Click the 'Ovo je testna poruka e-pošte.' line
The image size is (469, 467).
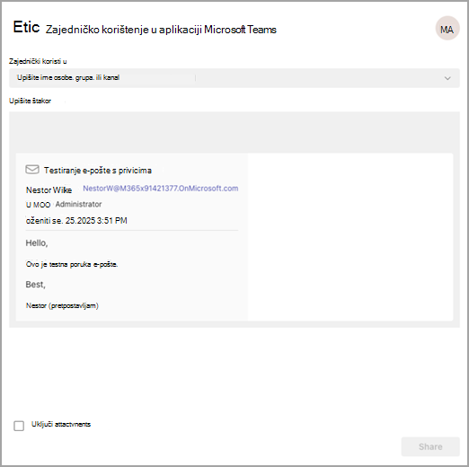click(72, 264)
